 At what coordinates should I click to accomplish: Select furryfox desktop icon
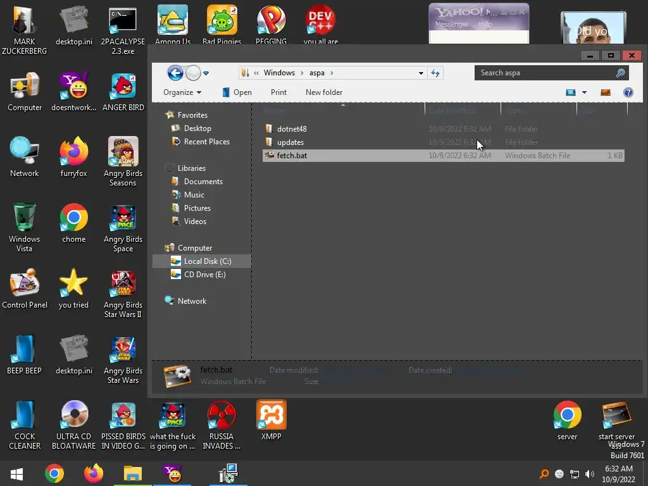pyautogui.click(x=73, y=157)
